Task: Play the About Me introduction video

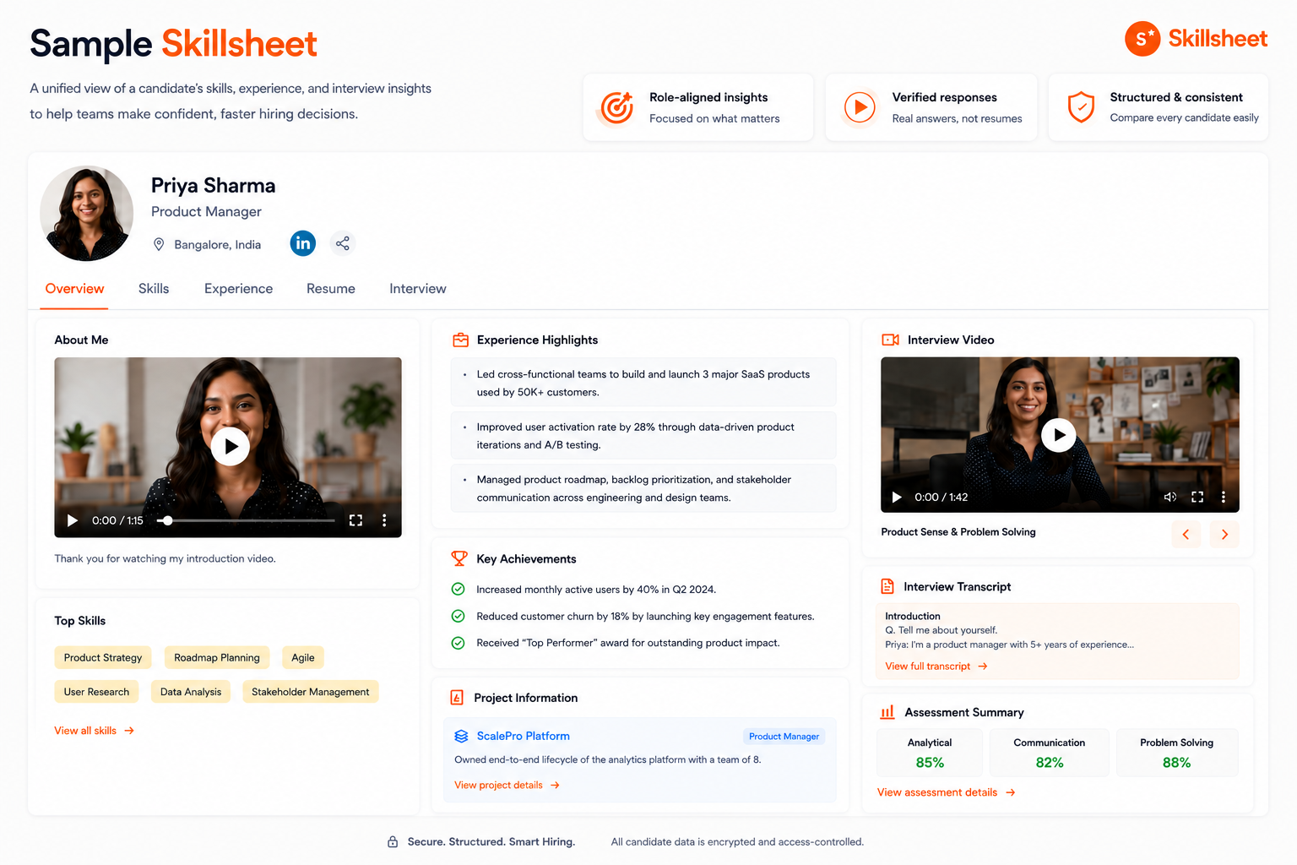Action: click(x=231, y=446)
